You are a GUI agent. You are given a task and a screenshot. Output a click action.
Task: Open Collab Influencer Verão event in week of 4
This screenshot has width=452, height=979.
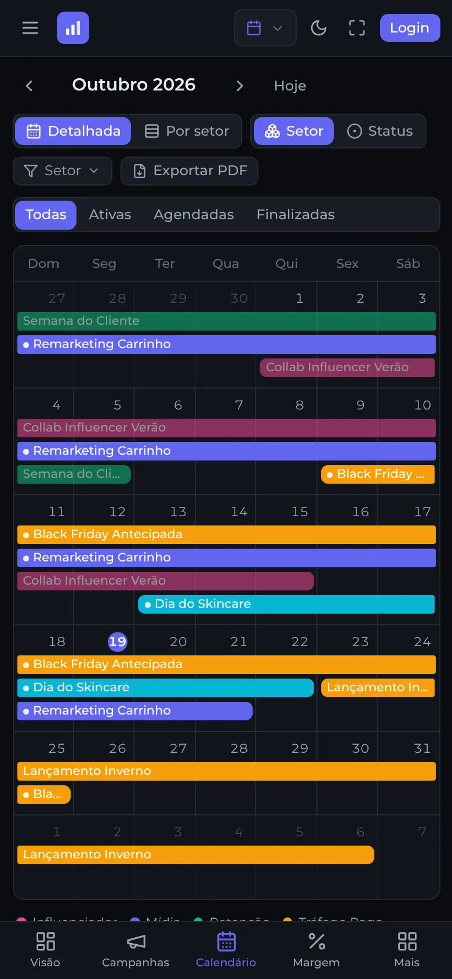(227, 427)
